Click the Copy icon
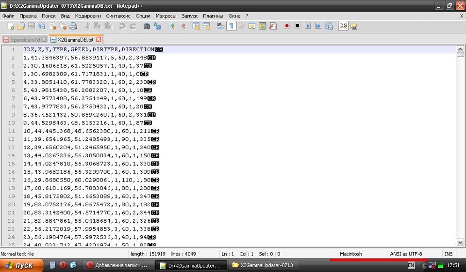This screenshot has width=466, height=272. (x=98, y=26)
